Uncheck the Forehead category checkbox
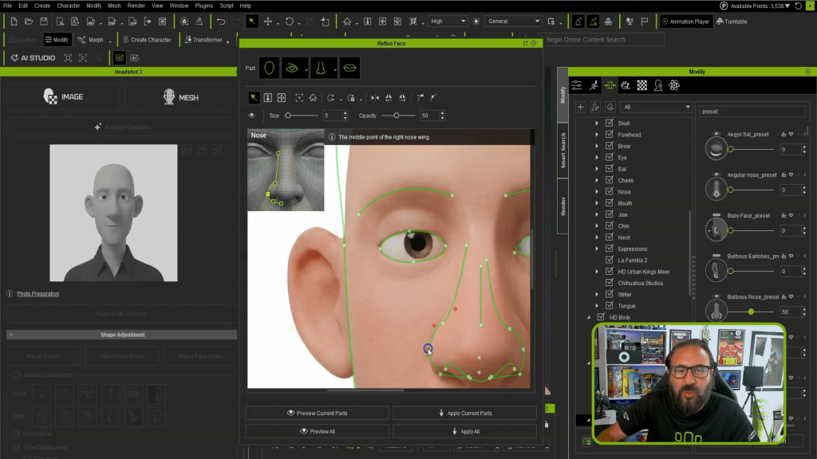Image resolution: width=817 pixels, height=459 pixels. tap(609, 134)
